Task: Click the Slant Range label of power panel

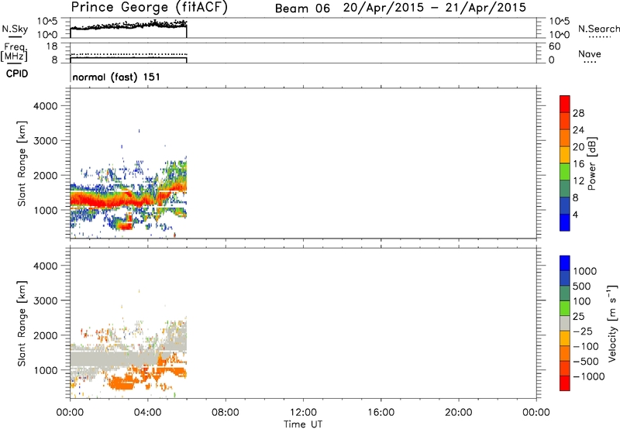Action: (22, 163)
